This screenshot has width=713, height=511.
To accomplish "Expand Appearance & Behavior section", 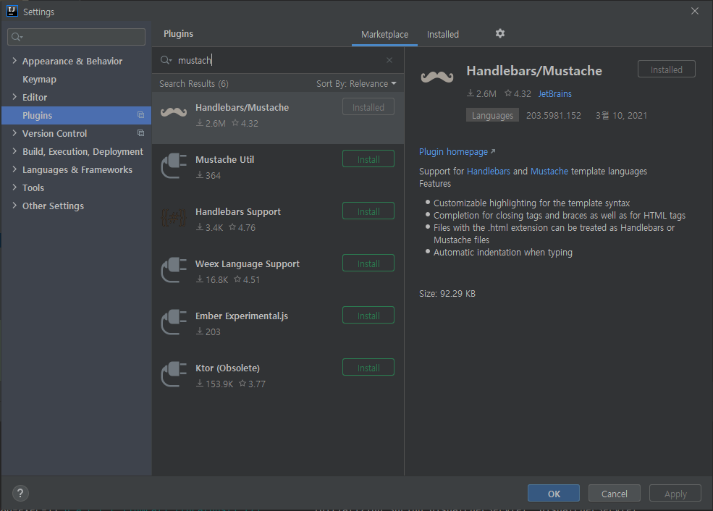I will tap(14, 61).
